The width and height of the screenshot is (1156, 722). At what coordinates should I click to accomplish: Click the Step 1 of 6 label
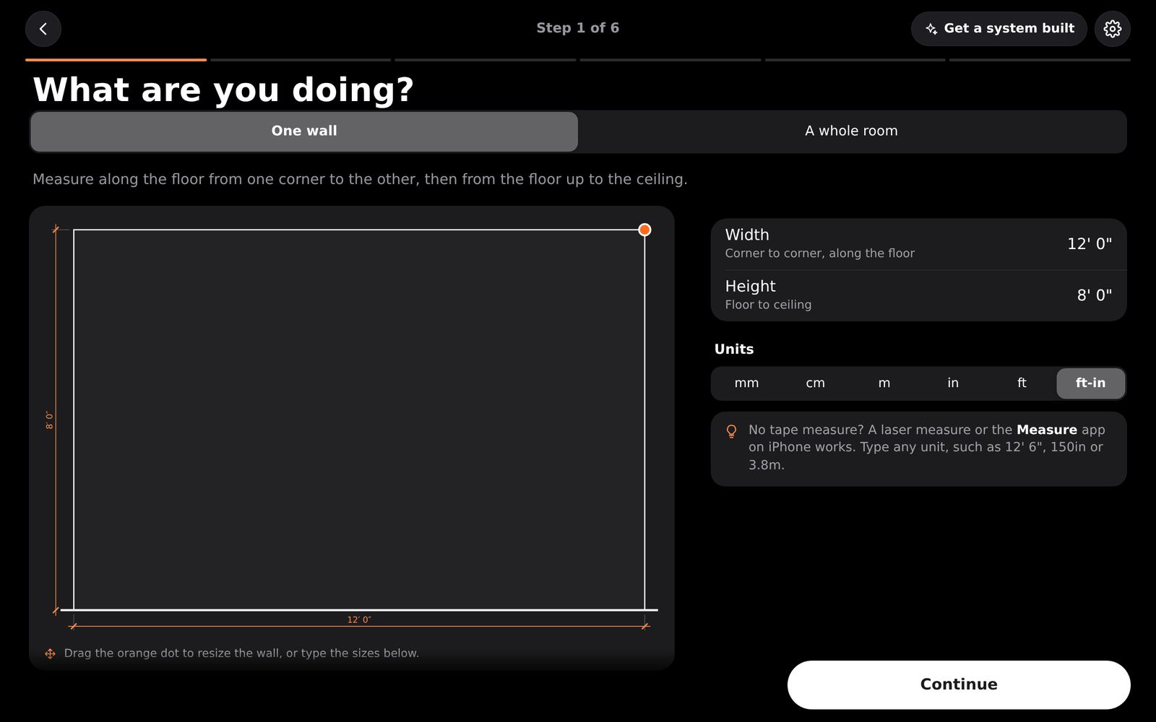click(578, 28)
